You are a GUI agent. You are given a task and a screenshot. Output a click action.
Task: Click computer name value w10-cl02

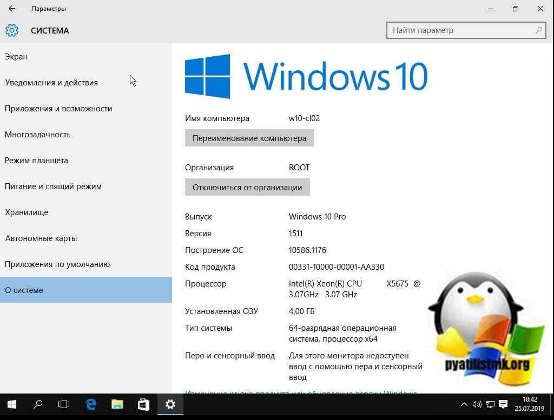tap(304, 118)
